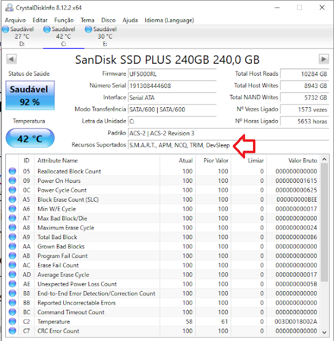Click the Letra da Unidade field C:

[x=172, y=121]
